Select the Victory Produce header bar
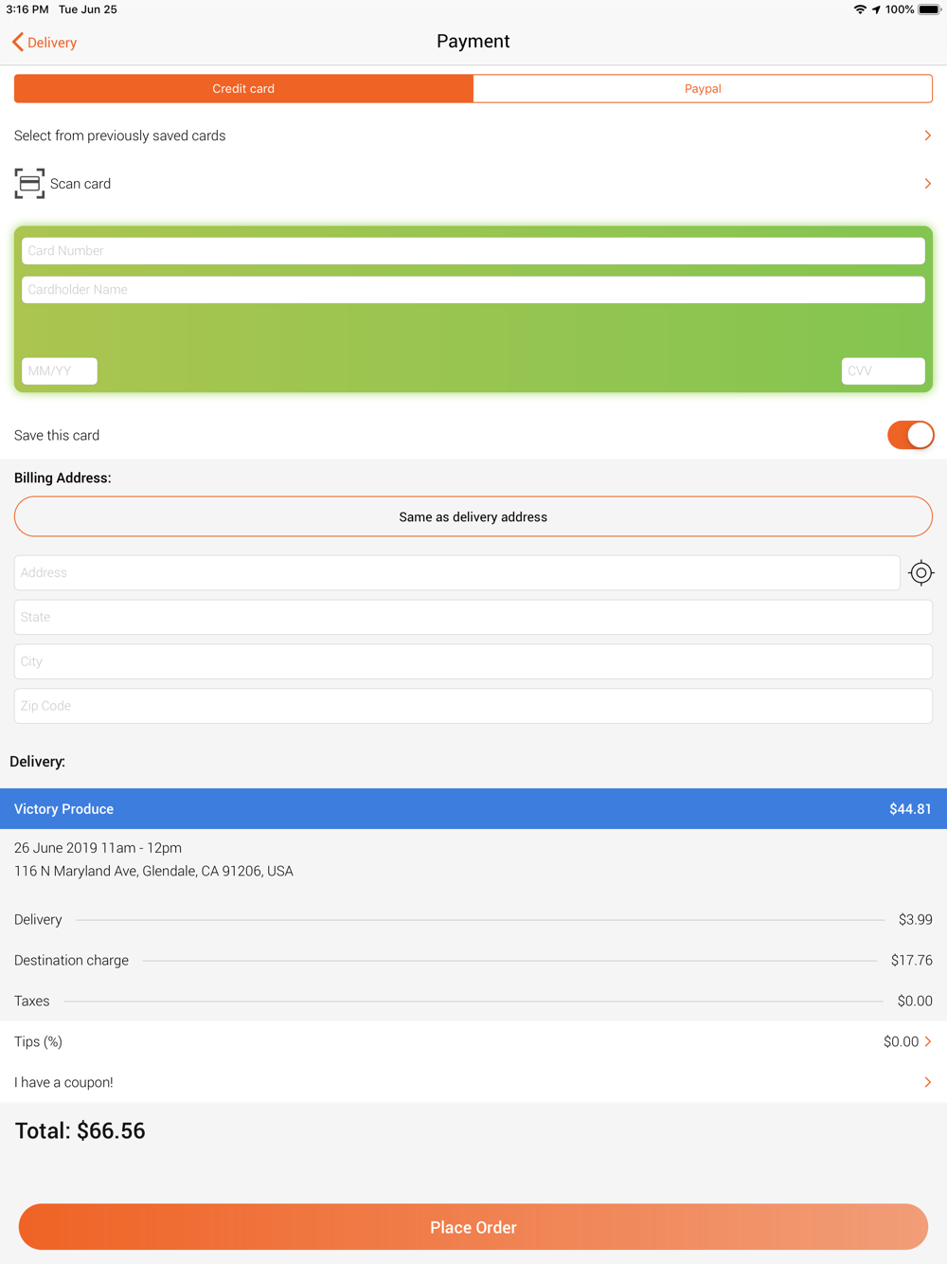This screenshot has width=947, height=1264. pos(473,809)
